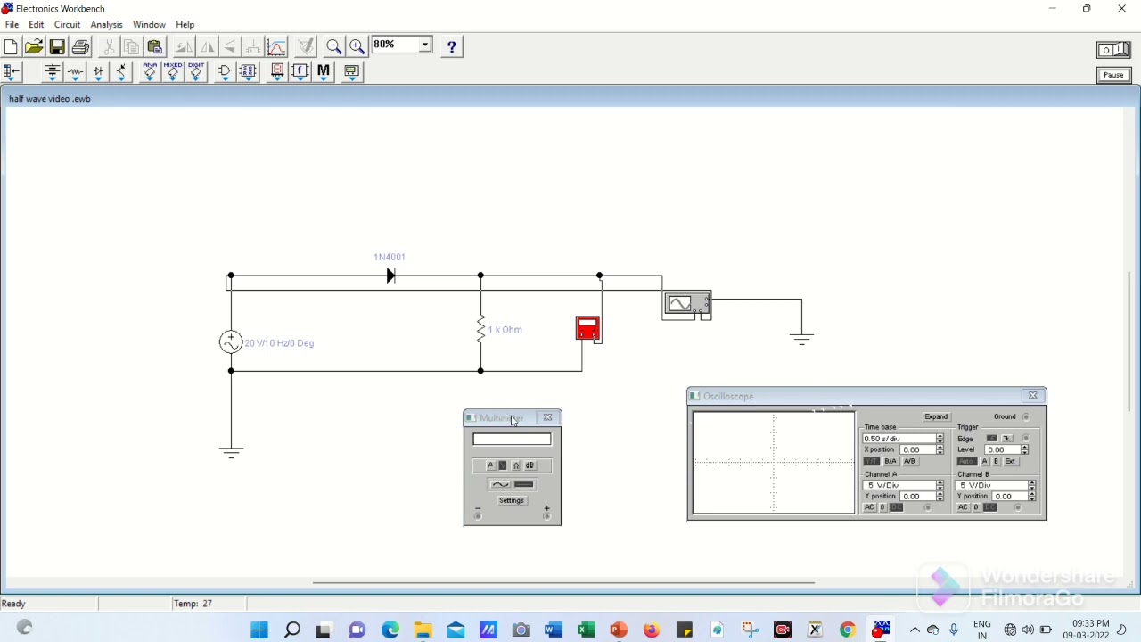The image size is (1141, 642).
Task: Click the Pause simulation button
Action: [x=1114, y=75]
